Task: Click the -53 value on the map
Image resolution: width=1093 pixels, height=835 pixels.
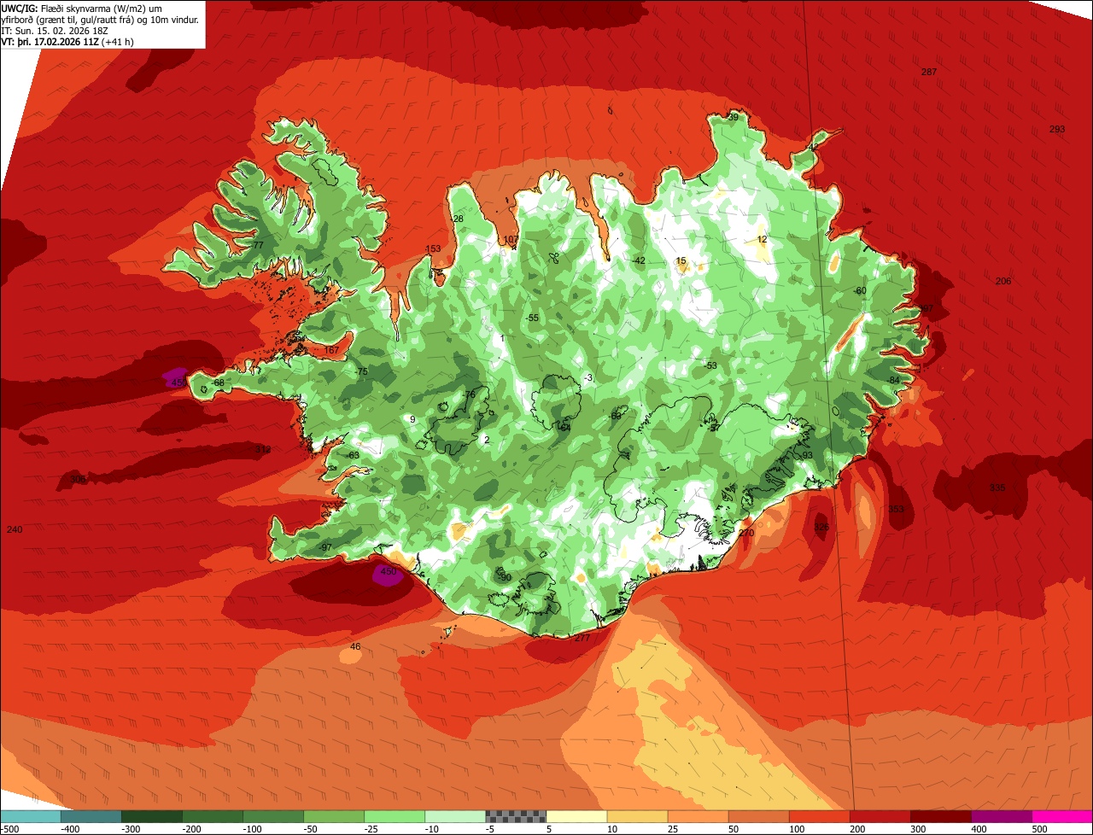Action: point(710,365)
